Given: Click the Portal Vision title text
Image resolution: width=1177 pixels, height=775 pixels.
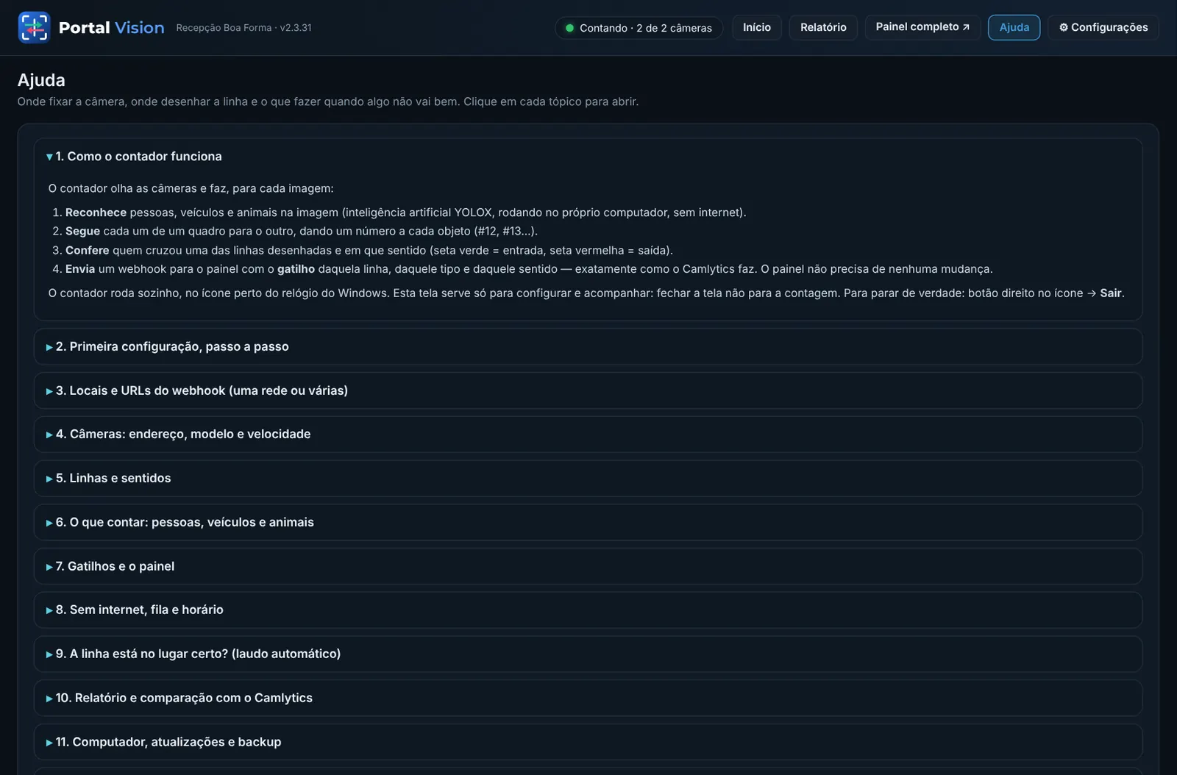Looking at the screenshot, I should click(112, 28).
